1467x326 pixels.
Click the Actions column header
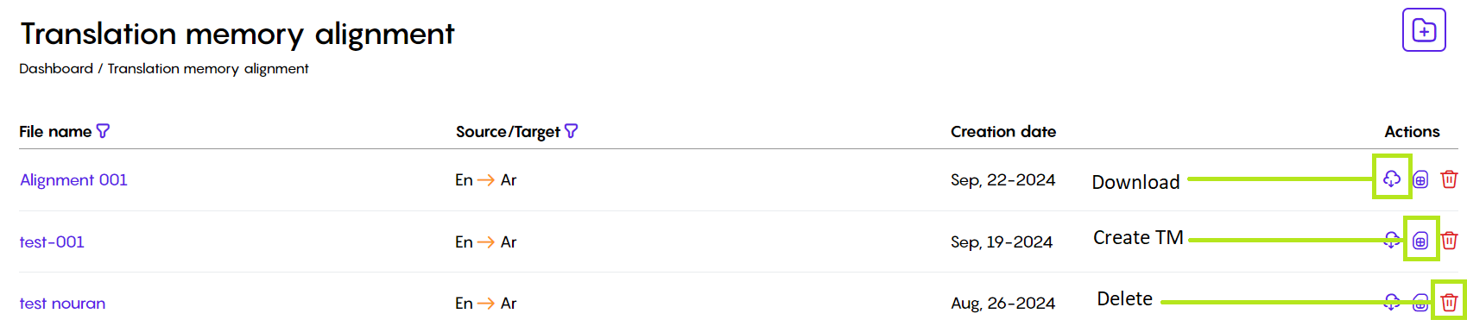pyautogui.click(x=1412, y=131)
